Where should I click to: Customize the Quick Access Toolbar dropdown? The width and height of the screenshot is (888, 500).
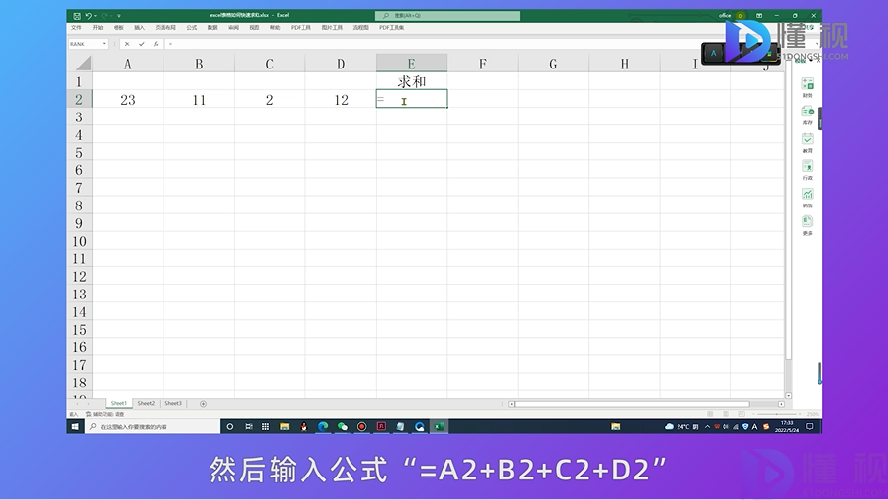(118, 16)
